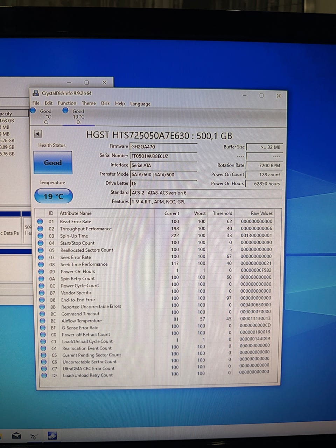
Task: Click the Firmware field GH2OA470
Action: tap(164, 147)
